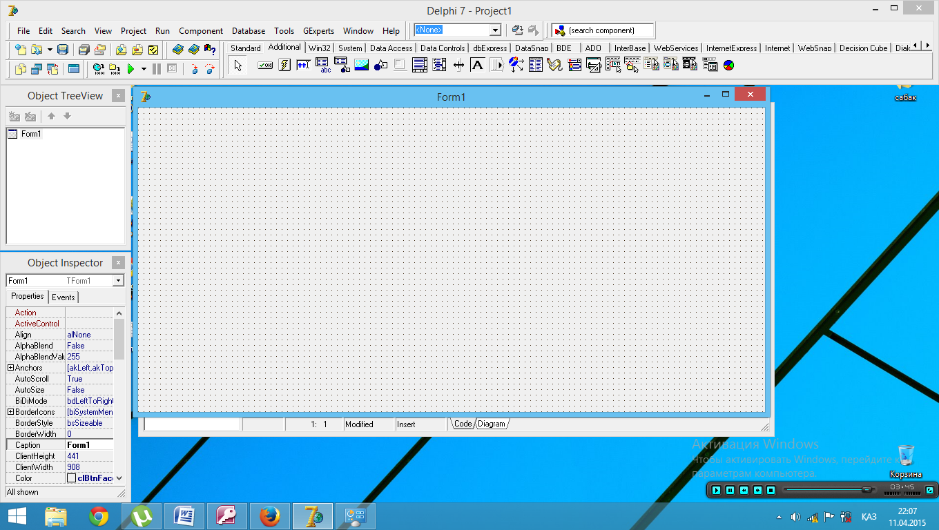939x530 pixels.
Task: Click the Step Over icon
Action: [x=209, y=68]
